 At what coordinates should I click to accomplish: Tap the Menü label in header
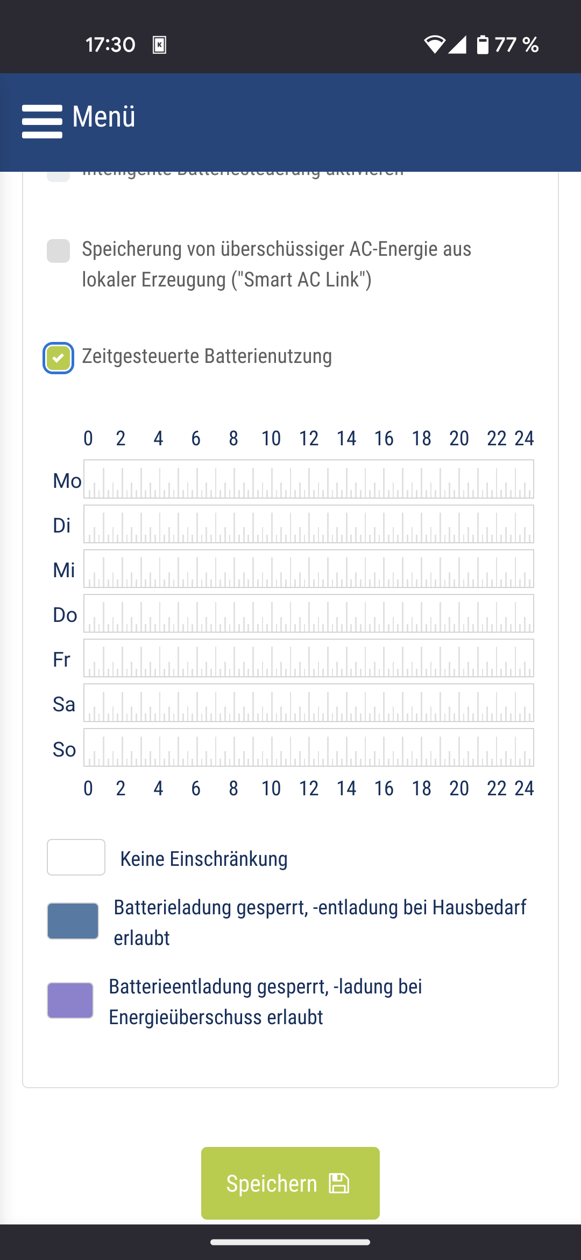(x=104, y=117)
